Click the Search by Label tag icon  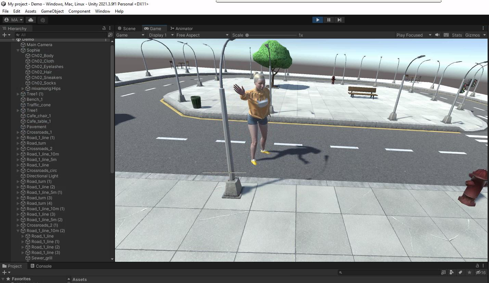coord(460,272)
